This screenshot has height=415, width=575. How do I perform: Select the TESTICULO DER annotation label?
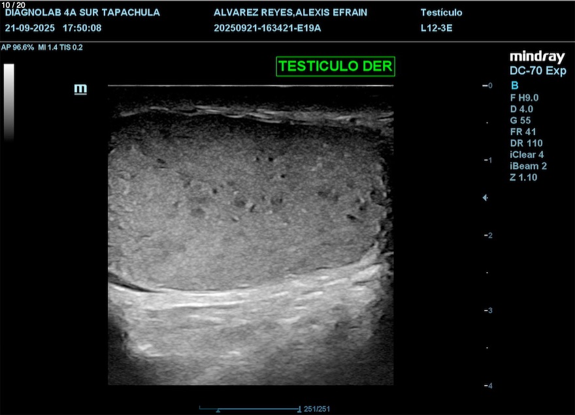click(x=335, y=67)
